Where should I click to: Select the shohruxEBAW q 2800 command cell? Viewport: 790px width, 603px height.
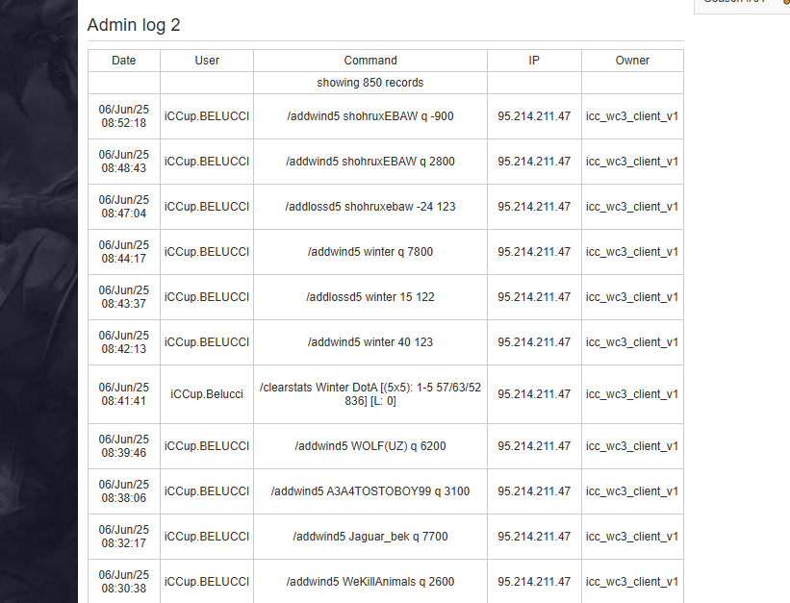coord(370,162)
